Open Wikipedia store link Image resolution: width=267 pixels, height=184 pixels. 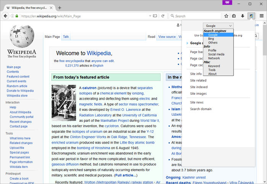pyautogui.click(x=17, y=95)
